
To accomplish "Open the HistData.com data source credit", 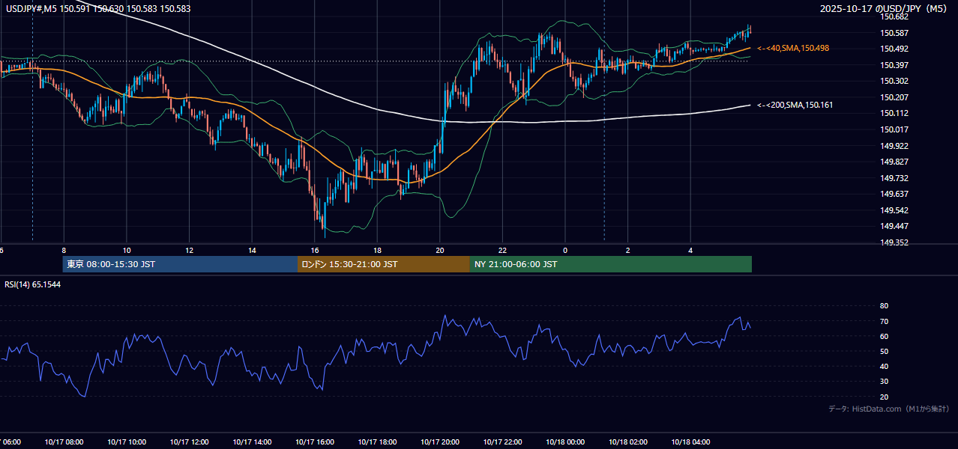I will [x=889, y=409].
